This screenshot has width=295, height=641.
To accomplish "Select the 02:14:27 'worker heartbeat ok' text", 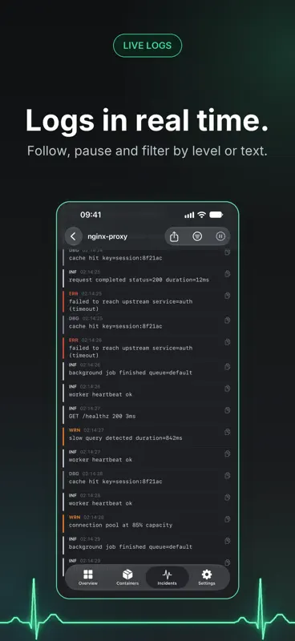I will pos(100,460).
